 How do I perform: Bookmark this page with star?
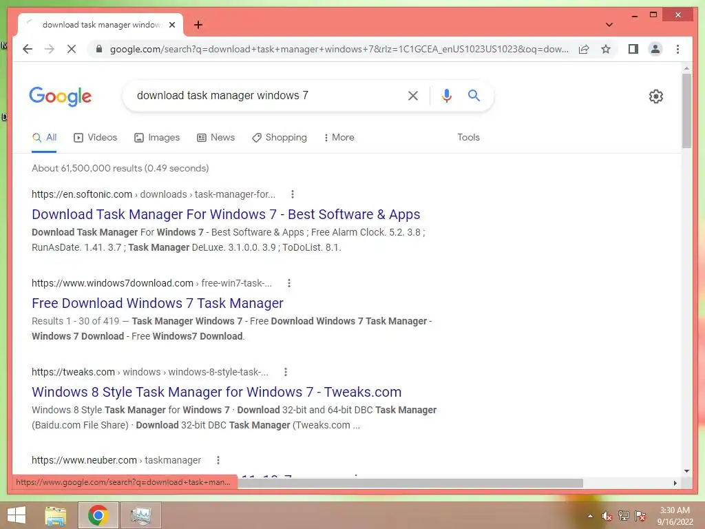click(606, 49)
